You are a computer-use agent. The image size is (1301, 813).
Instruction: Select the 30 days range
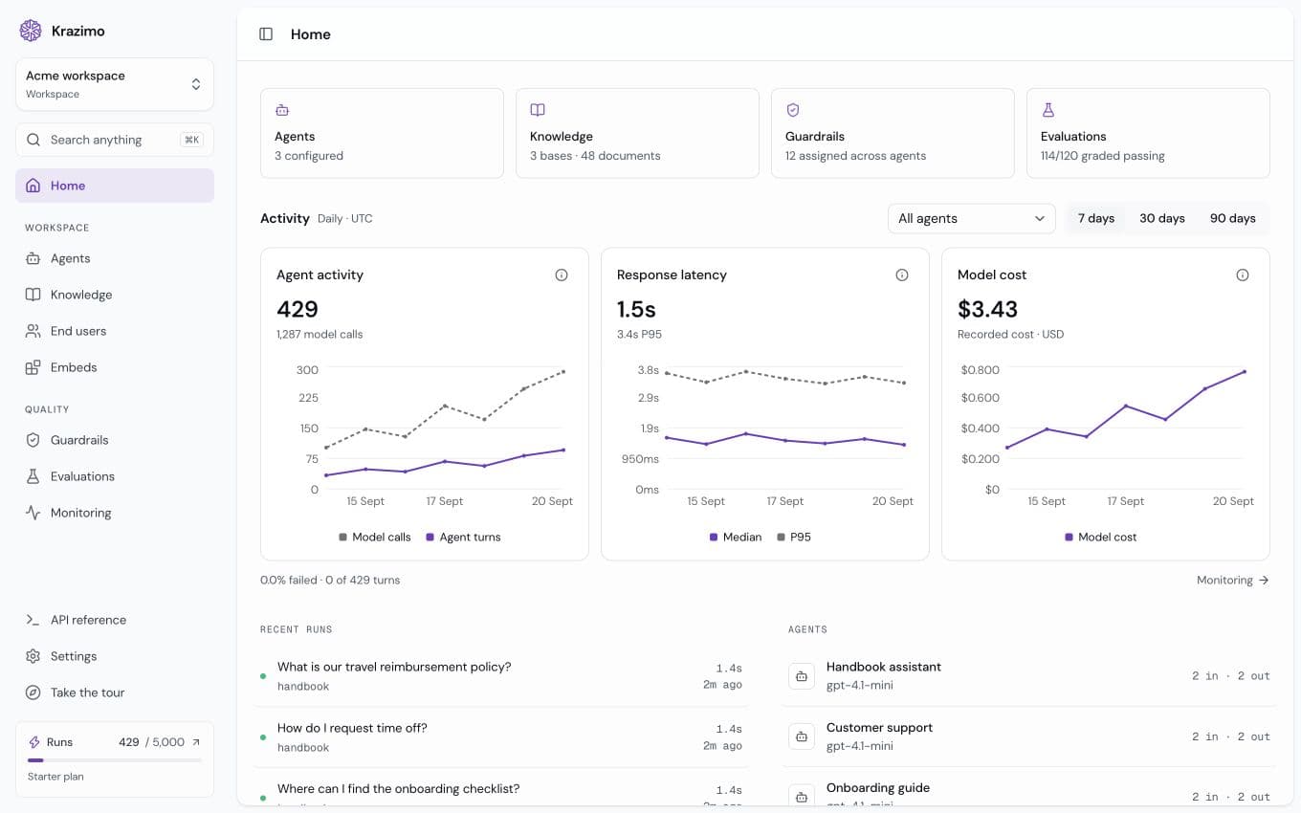click(x=1162, y=218)
